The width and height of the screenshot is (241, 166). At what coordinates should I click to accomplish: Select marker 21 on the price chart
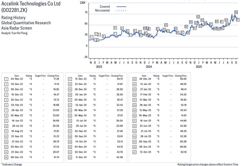point(157,29)
